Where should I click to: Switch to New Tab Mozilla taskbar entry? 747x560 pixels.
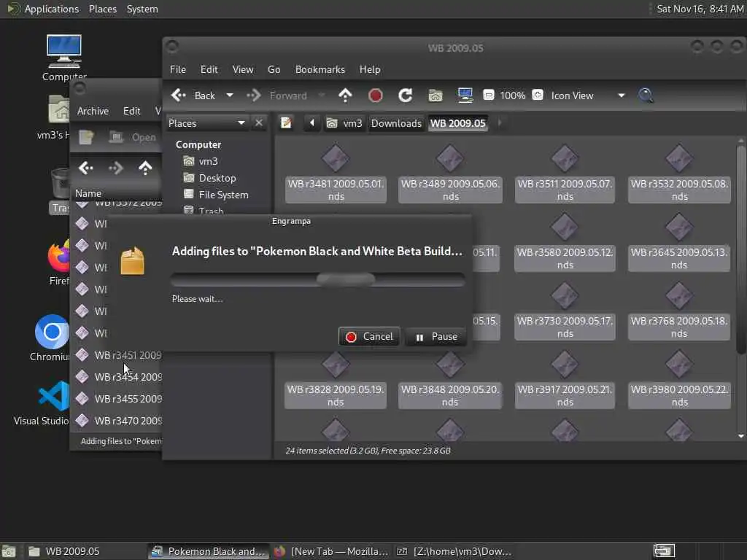pyautogui.click(x=331, y=551)
